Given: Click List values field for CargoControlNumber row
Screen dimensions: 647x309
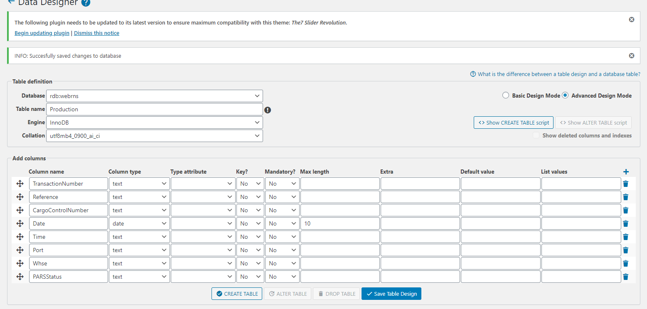Looking at the screenshot, I should click(x=581, y=210).
